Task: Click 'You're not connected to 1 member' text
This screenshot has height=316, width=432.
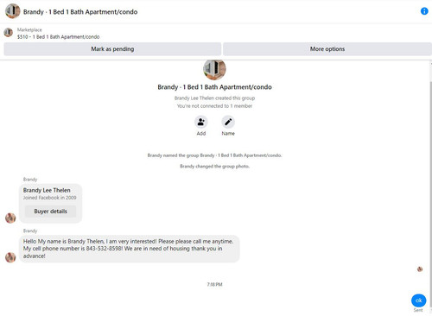Action: (x=214, y=106)
